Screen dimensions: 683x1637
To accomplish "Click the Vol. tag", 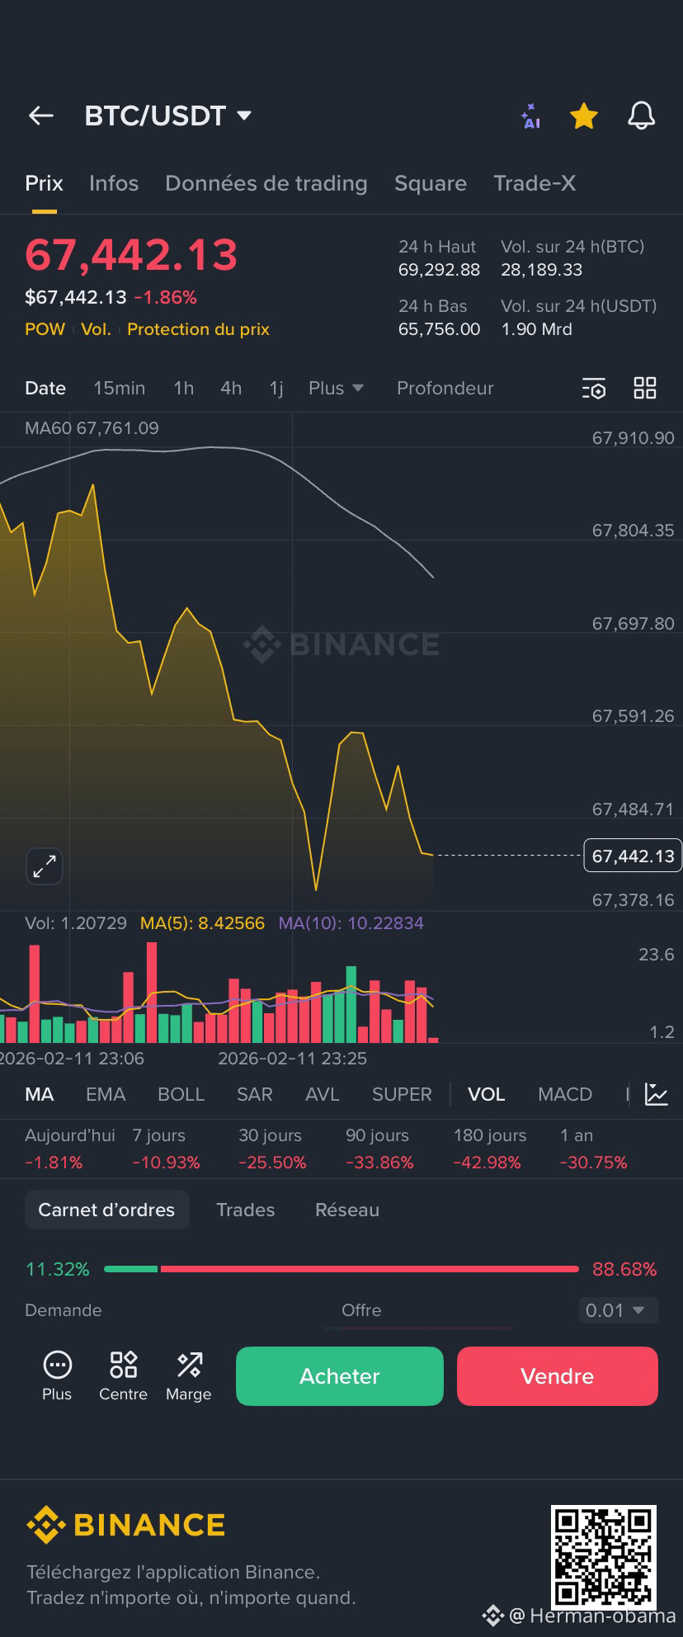I will (x=96, y=329).
